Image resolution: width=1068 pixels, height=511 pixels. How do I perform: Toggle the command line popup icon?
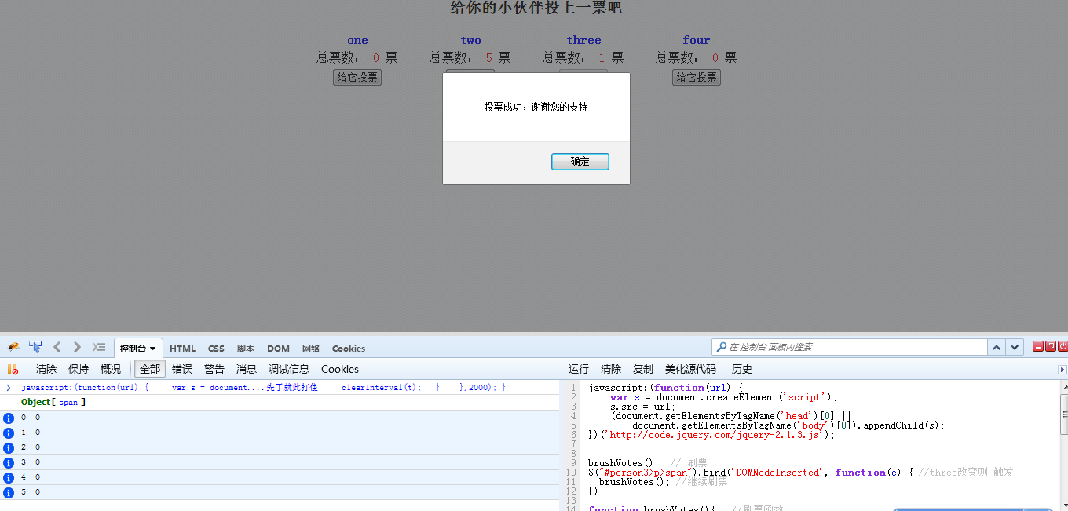point(99,347)
